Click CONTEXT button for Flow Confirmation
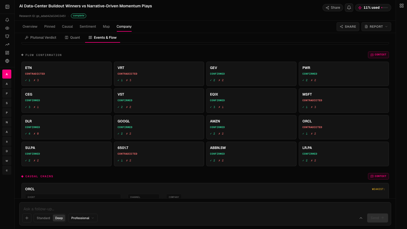Image resolution: width=407 pixels, height=229 pixels. click(378, 55)
